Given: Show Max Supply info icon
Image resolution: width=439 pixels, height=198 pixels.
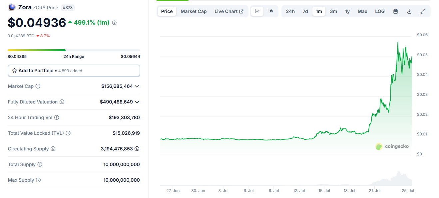Looking at the screenshot, I should point(38,180).
